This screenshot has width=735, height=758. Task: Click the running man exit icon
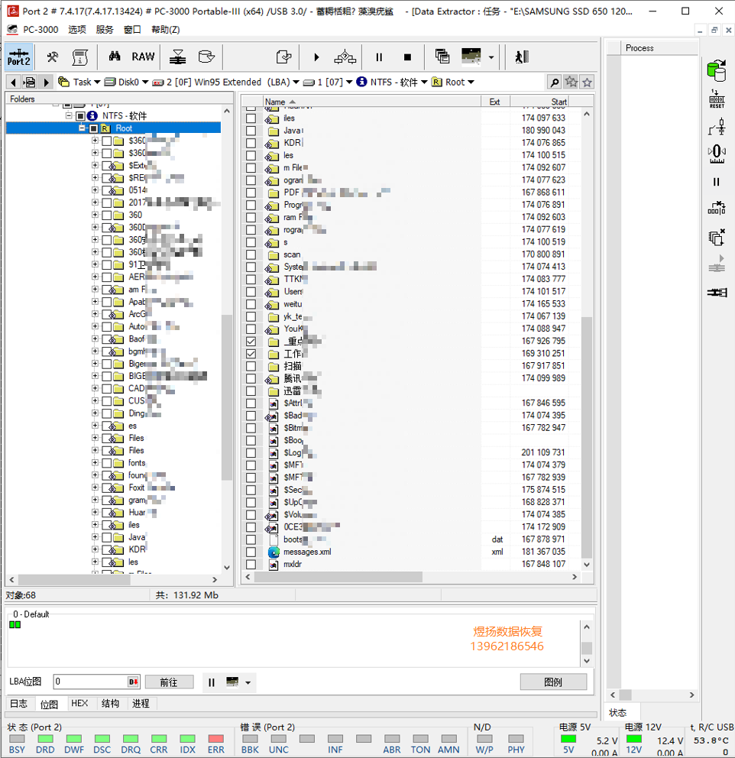point(522,57)
